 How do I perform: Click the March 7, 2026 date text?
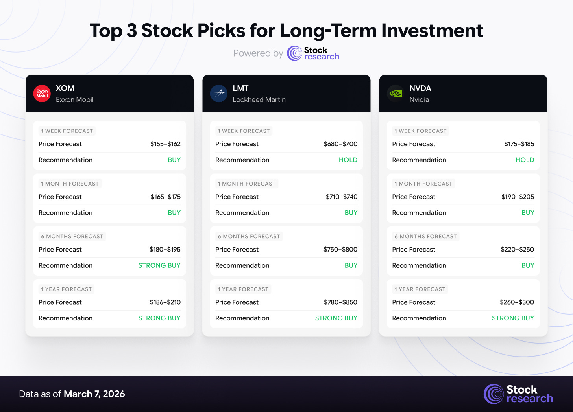click(x=94, y=394)
